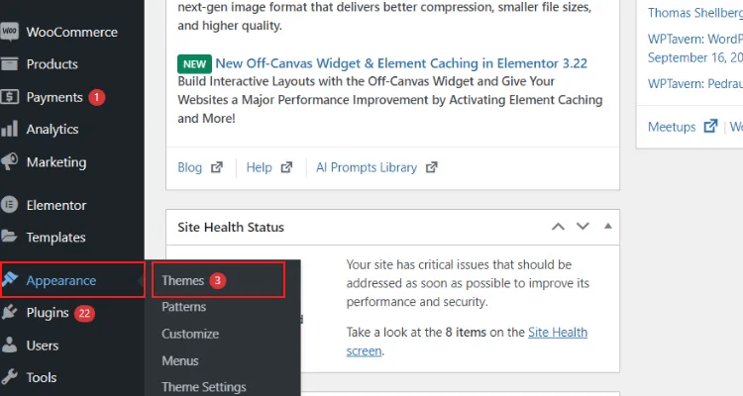Collapse the Site Health Status panel
The image size is (743, 396).
point(608,227)
